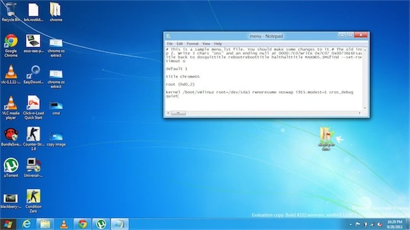
Task: Click Notepad's vertical scrollbar up arrow
Action: (365, 50)
